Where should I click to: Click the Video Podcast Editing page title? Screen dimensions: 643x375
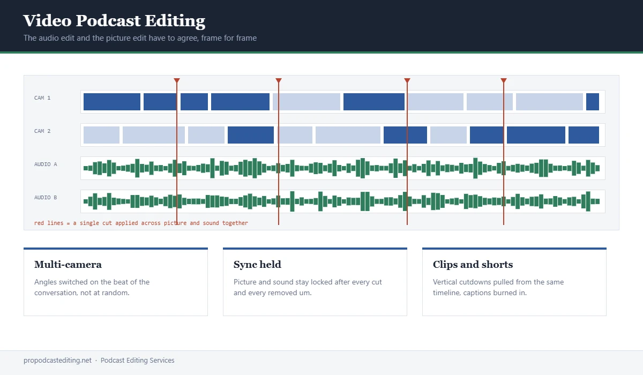(114, 21)
